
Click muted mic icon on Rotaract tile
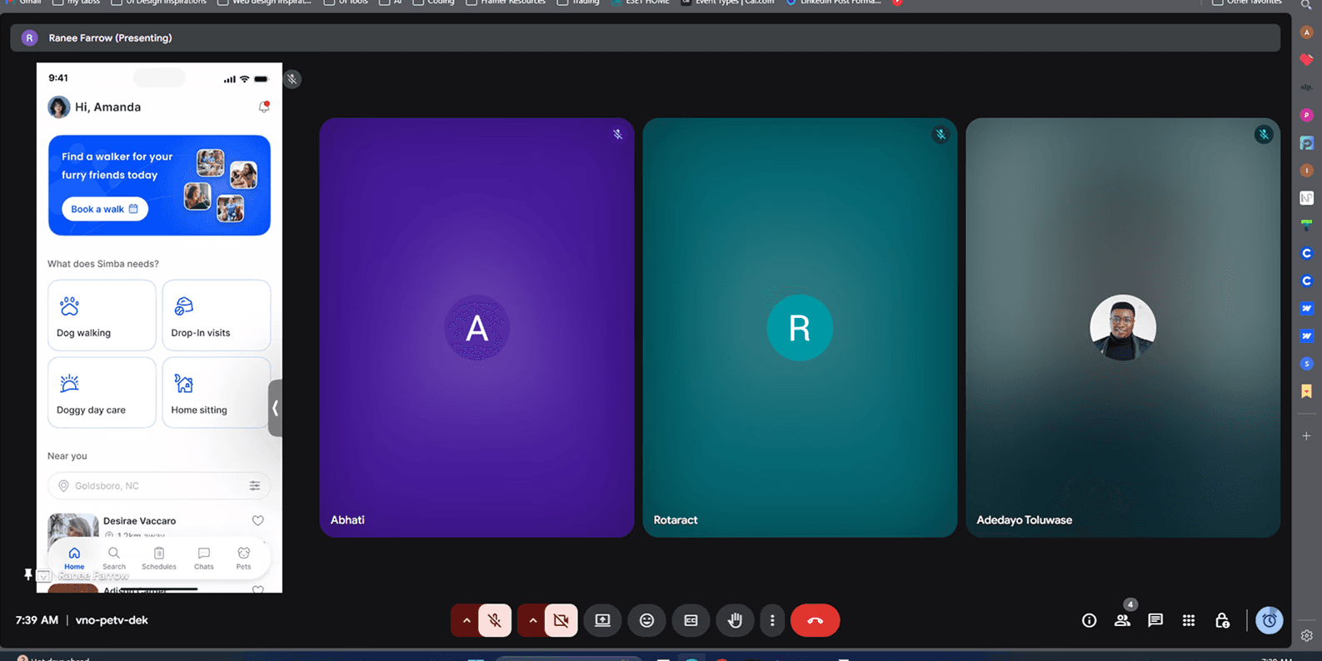pyautogui.click(x=940, y=134)
